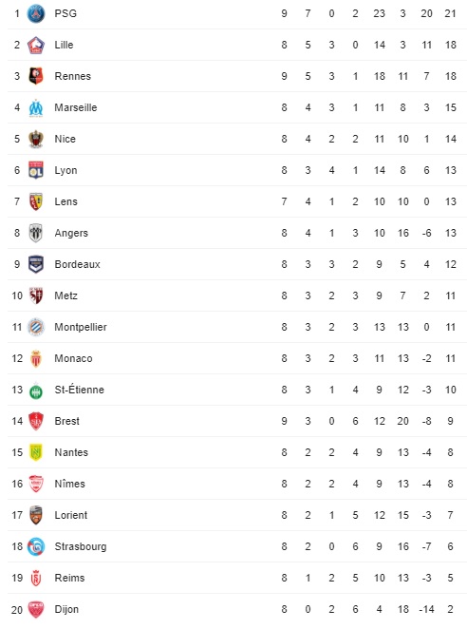The width and height of the screenshot is (467, 629).
Task: Click the Lorient team name
Action: click(x=71, y=515)
